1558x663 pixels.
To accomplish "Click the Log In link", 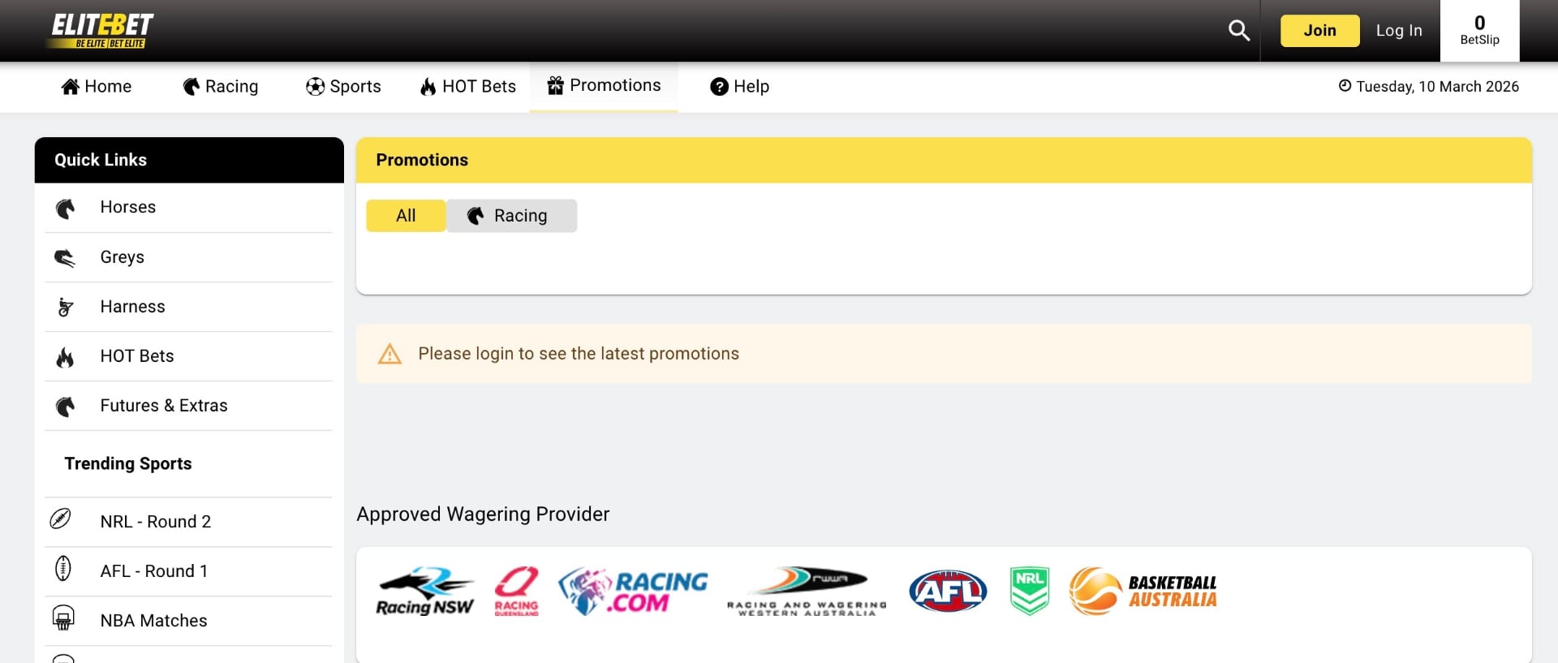I will (x=1399, y=31).
